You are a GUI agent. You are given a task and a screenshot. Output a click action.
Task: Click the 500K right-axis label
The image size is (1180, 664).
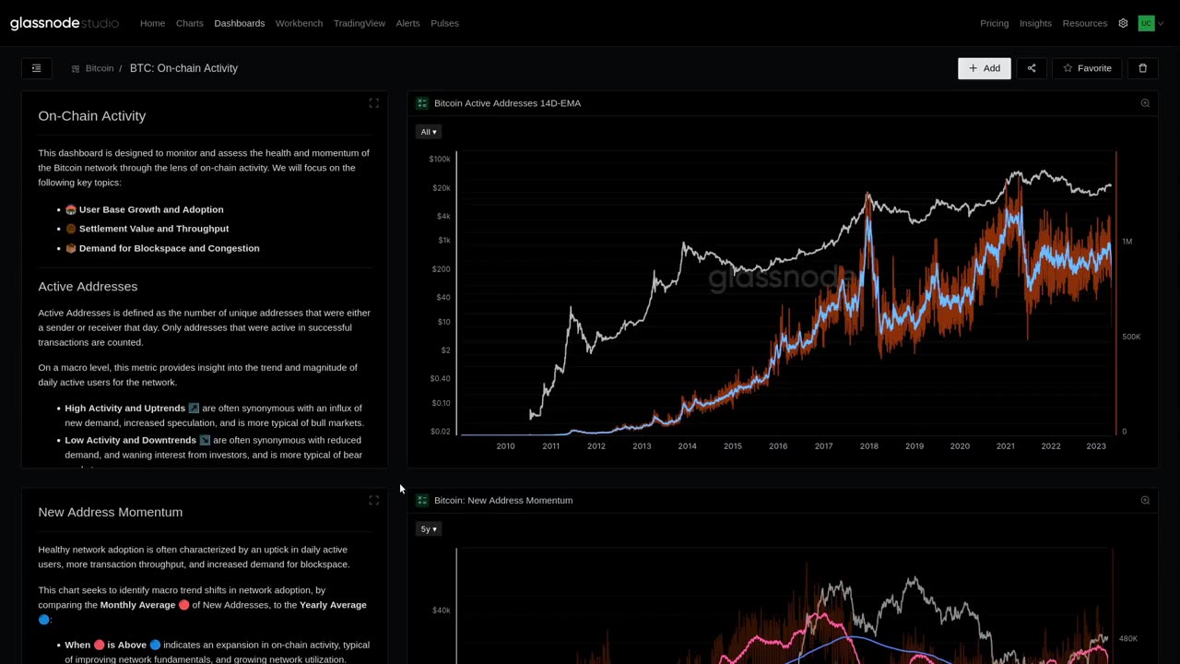1131,337
